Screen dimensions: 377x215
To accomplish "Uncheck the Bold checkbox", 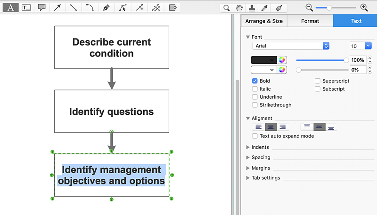I will (255, 81).
